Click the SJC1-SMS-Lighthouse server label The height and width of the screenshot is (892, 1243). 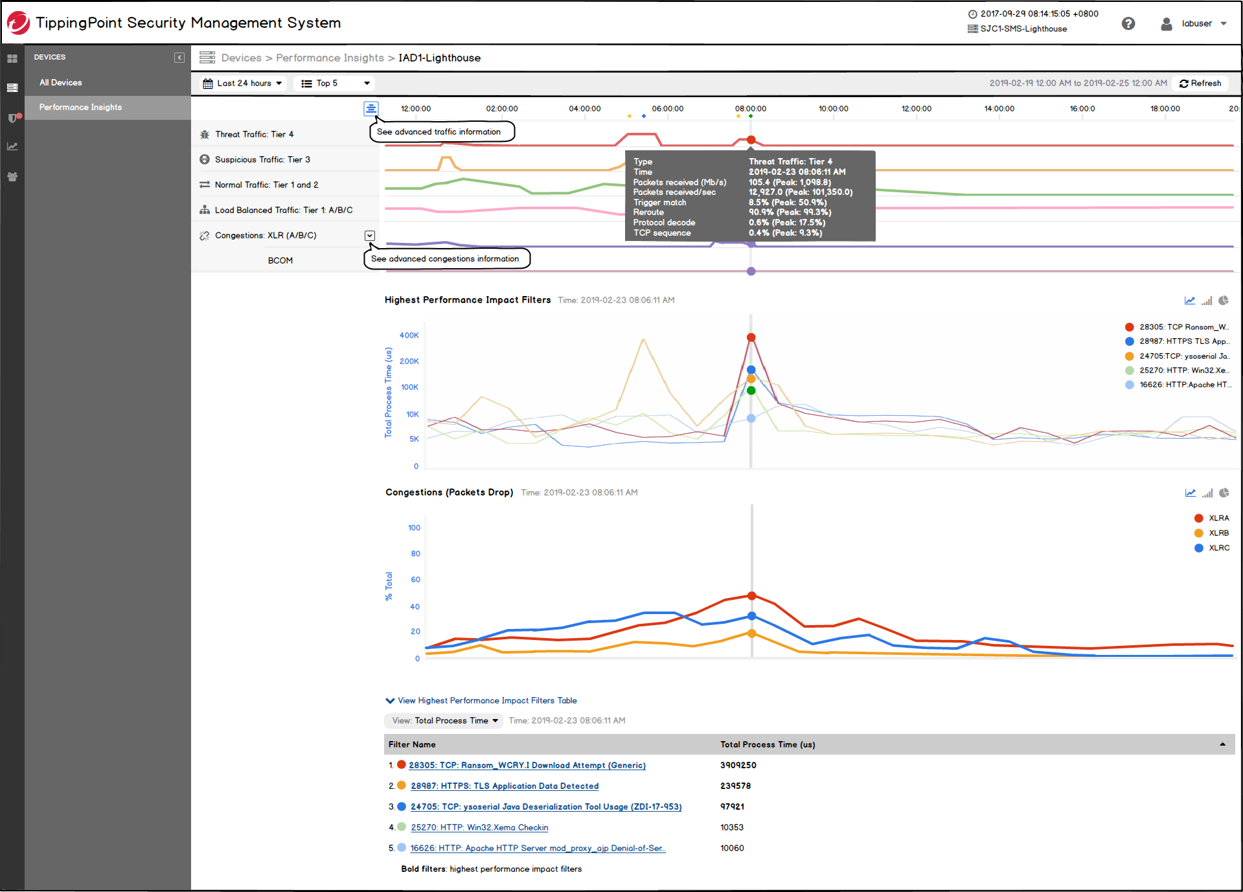(1023, 29)
